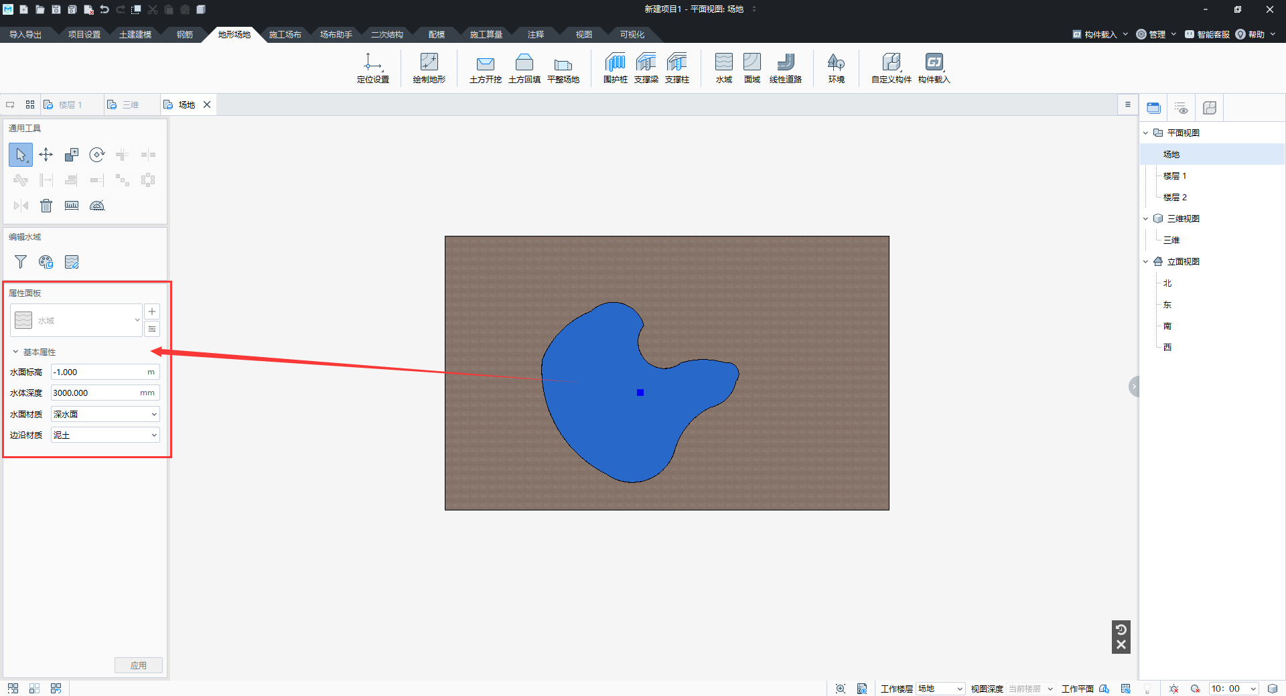Click the save disk icon in title bar
The image size is (1286, 696).
point(56,9)
